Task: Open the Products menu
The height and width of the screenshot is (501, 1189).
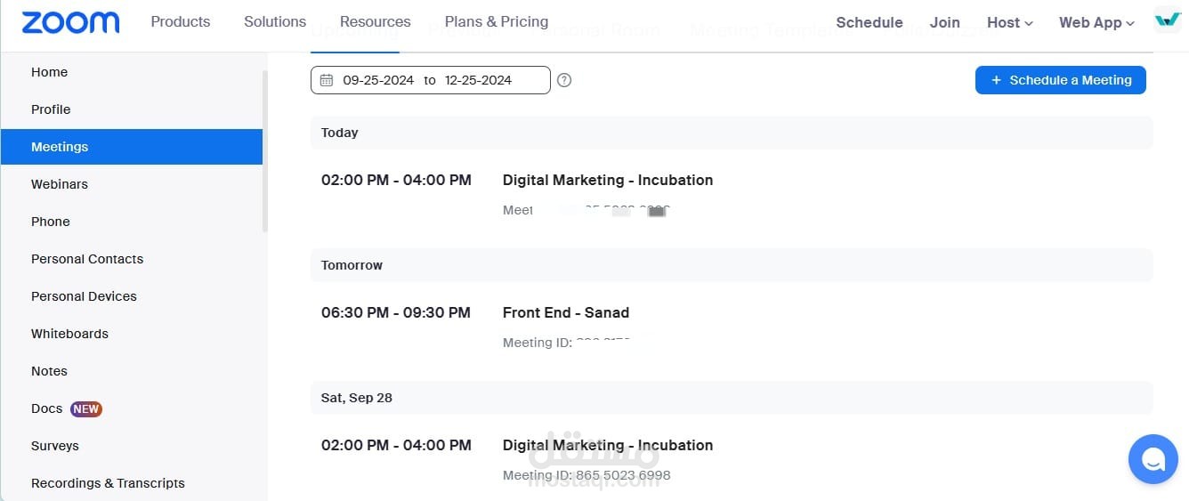Action: click(x=181, y=22)
